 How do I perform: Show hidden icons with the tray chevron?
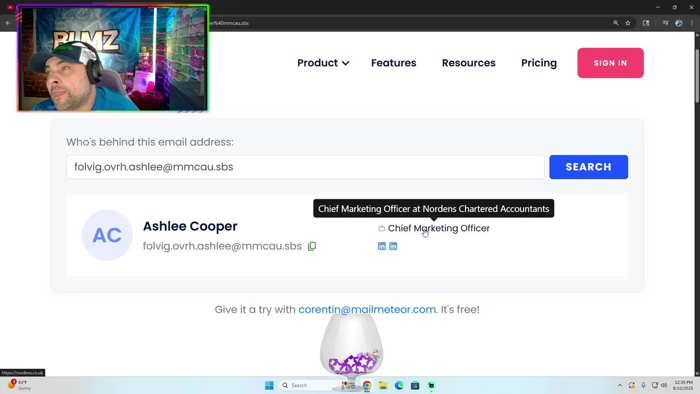(620, 385)
